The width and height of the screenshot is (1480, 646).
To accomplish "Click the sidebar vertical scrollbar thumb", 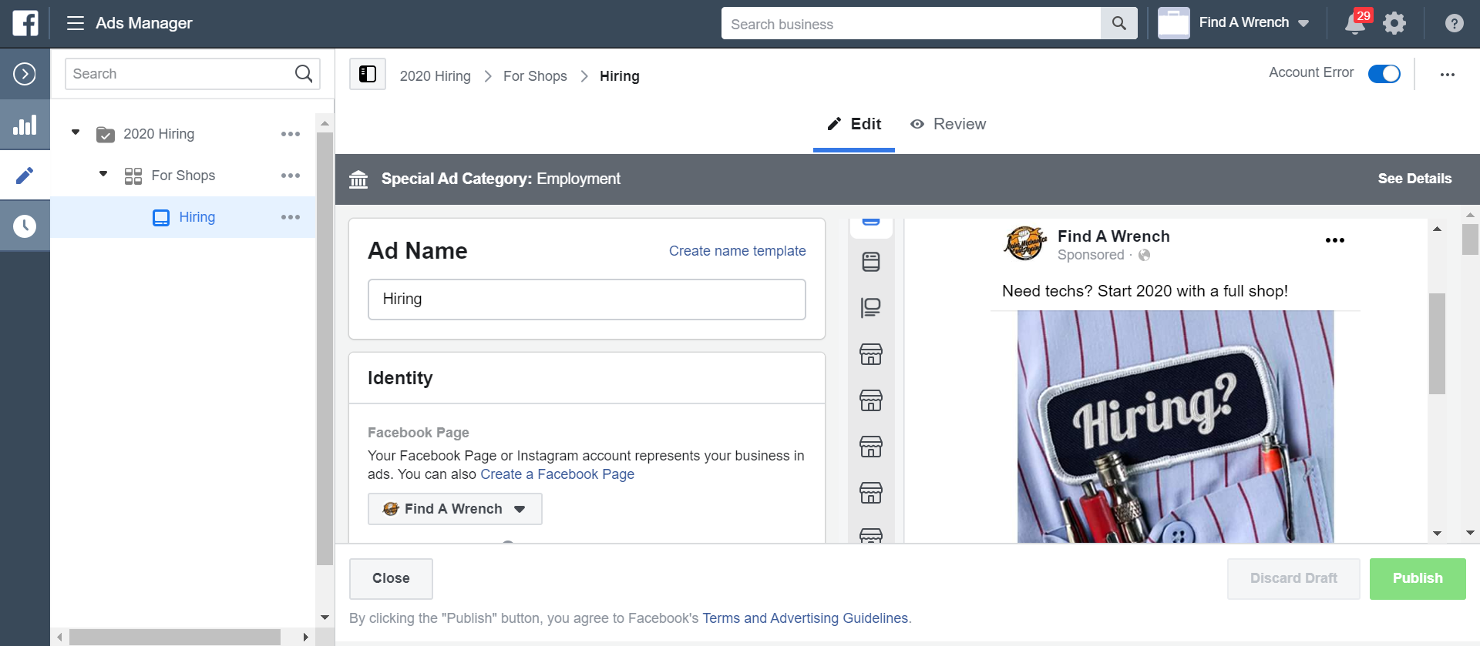I will (x=325, y=348).
